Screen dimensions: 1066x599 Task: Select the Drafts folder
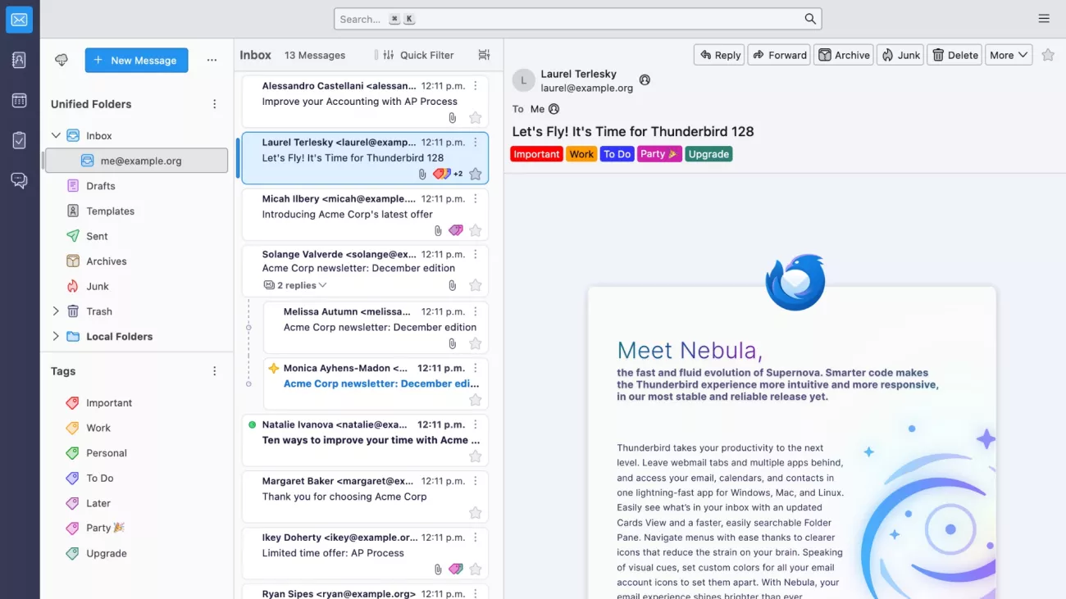point(101,186)
